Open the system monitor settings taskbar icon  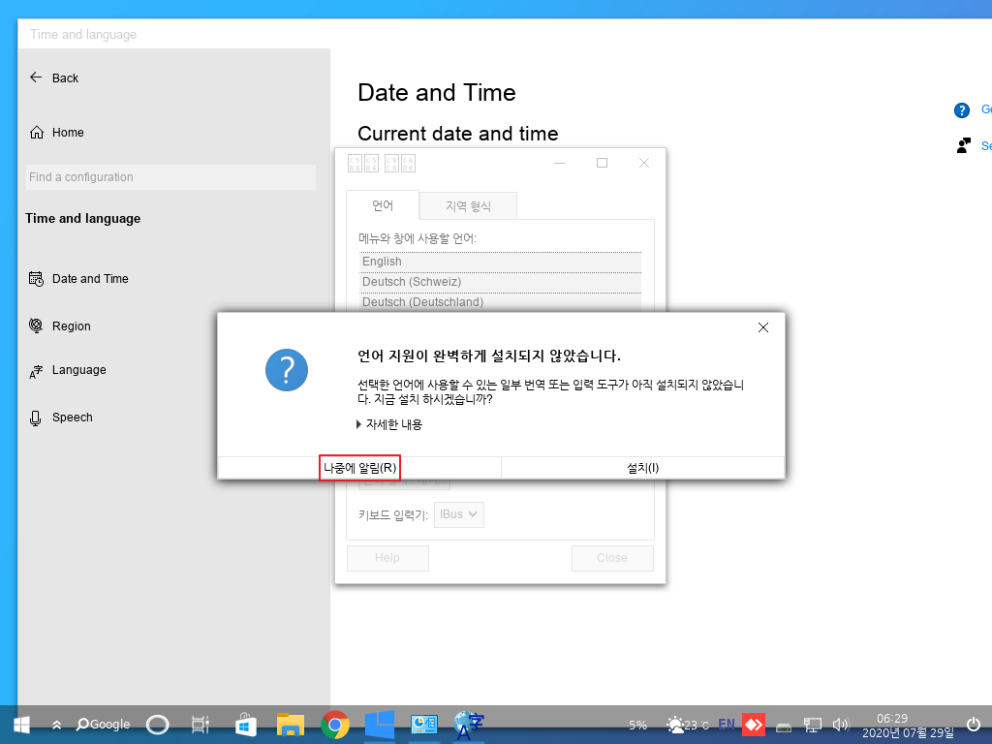(x=423, y=725)
